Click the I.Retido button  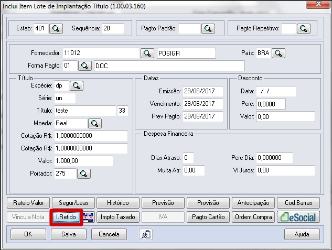click(66, 217)
